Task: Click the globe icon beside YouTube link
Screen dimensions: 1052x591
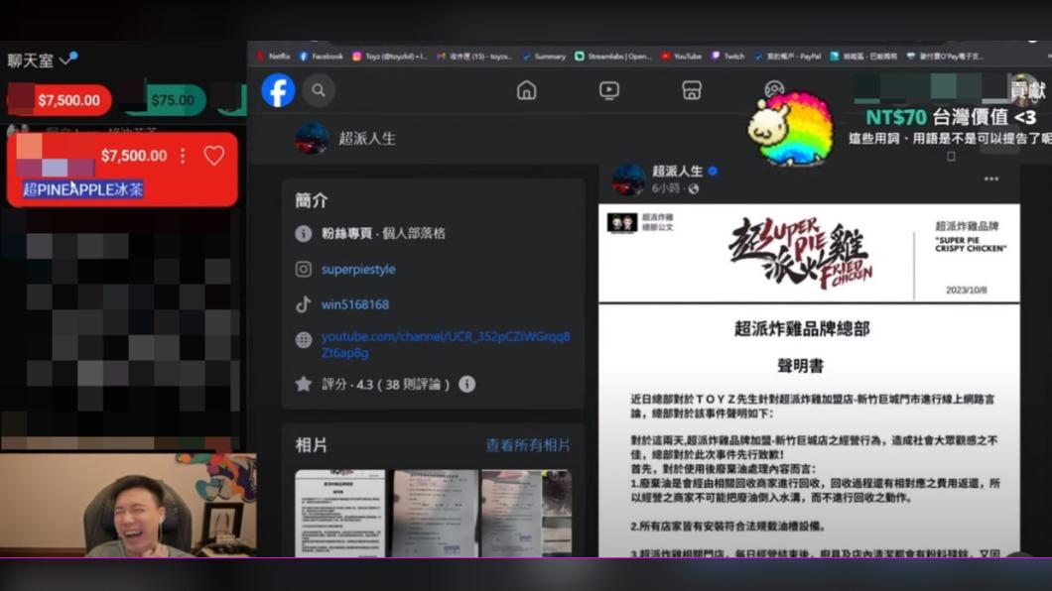Action: coord(304,340)
